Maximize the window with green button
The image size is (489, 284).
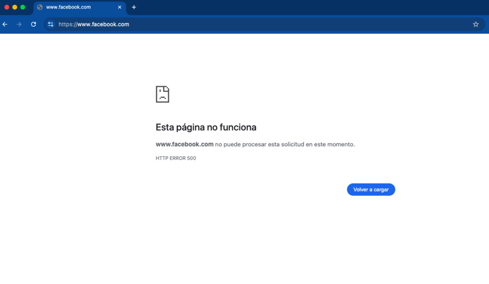click(22, 7)
